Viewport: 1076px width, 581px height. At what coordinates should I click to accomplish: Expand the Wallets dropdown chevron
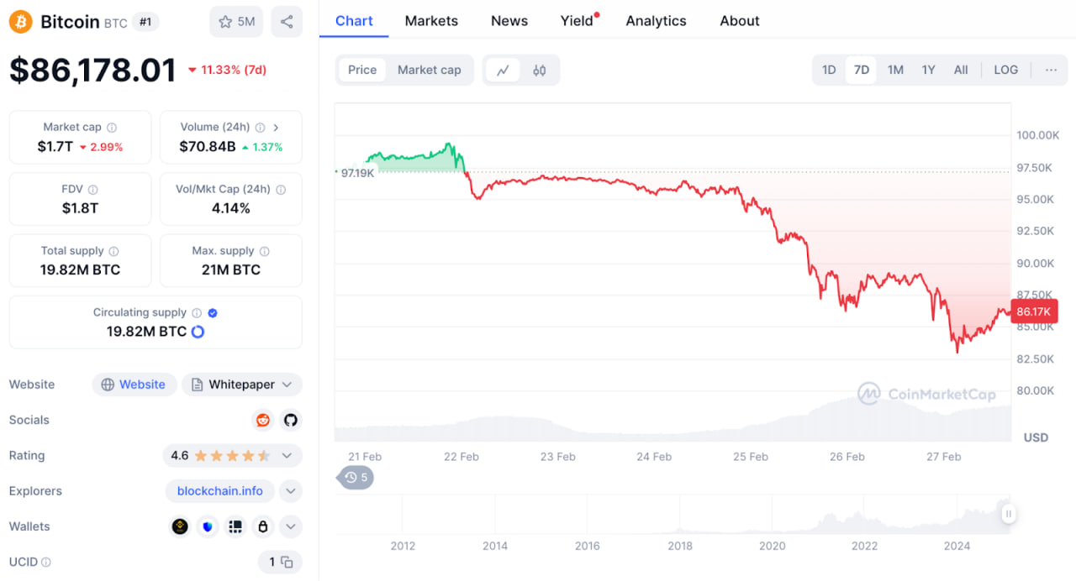[x=290, y=526]
